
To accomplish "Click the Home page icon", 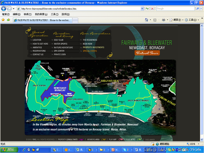I will tap(147, 20).
